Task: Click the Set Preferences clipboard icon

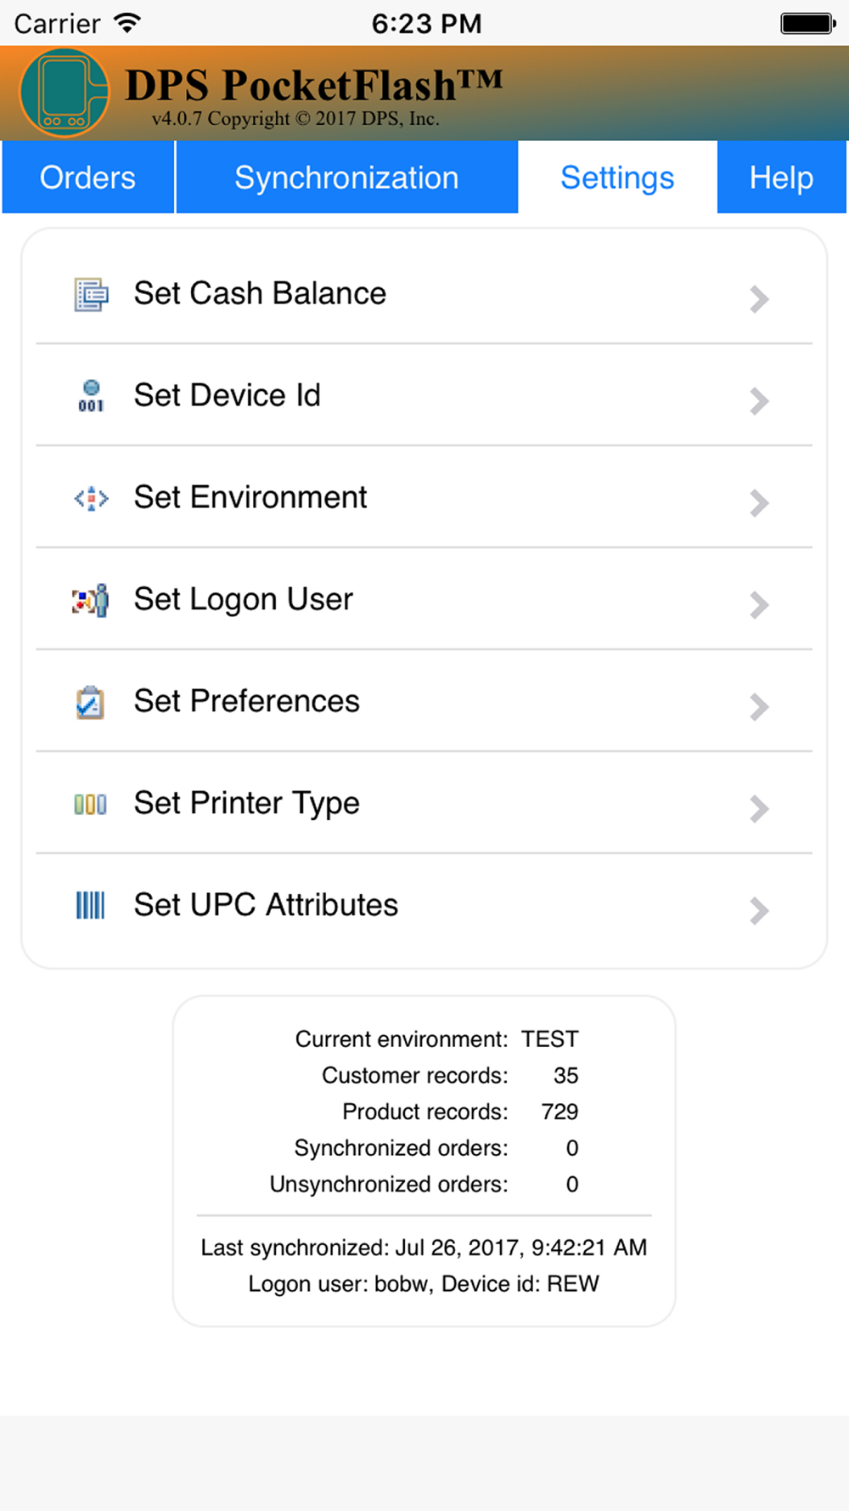Action: (91, 702)
